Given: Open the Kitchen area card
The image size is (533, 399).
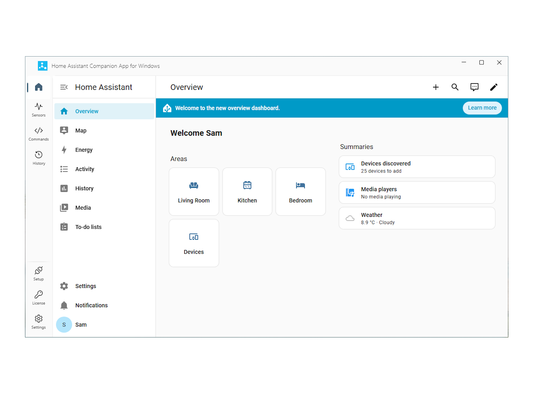Looking at the screenshot, I should tap(247, 192).
